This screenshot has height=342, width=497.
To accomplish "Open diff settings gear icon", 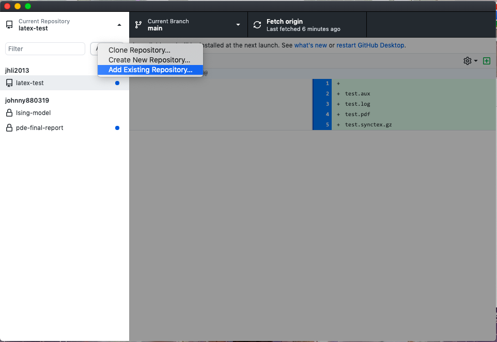I will (467, 61).
